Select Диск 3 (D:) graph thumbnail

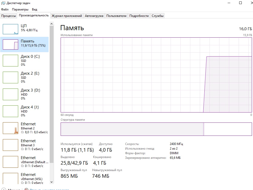tap(10, 94)
